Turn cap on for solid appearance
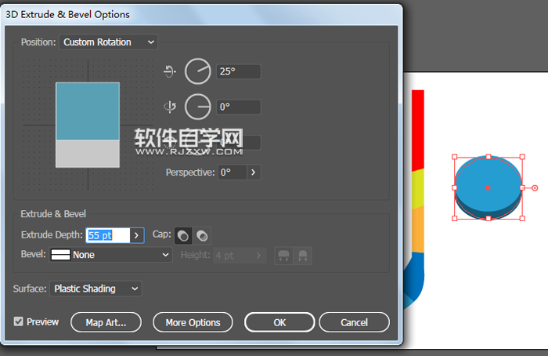Image resolution: width=548 pixels, height=356 pixels. (182, 235)
